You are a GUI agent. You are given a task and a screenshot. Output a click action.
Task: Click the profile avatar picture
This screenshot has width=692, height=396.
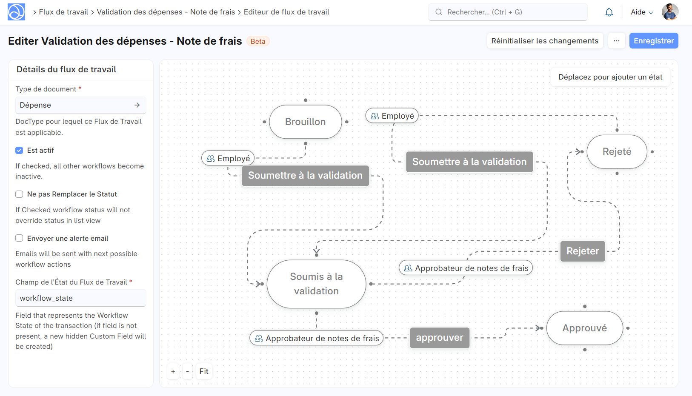coord(670,11)
